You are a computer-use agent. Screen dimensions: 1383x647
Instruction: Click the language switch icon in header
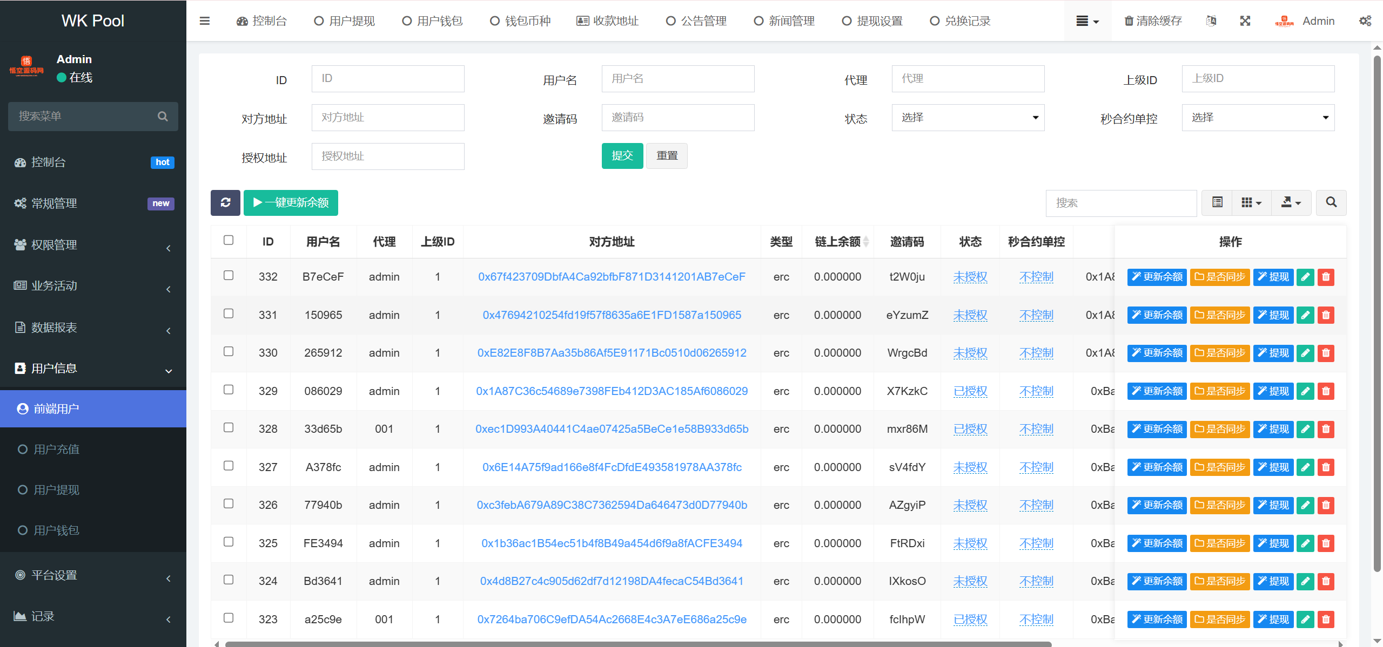(x=1211, y=21)
